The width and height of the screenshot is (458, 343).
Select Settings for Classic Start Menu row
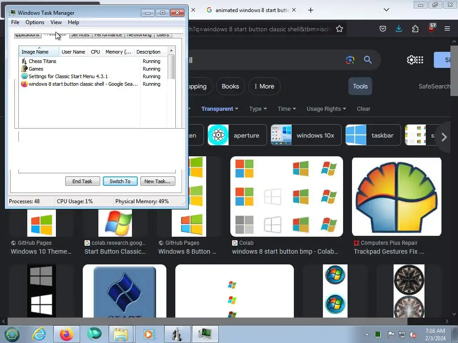point(93,76)
